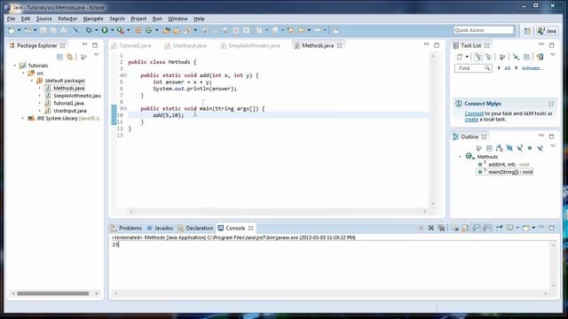Screen dimensions: 568x319
Task: Collapse the default package node
Action: click(32, 81)
